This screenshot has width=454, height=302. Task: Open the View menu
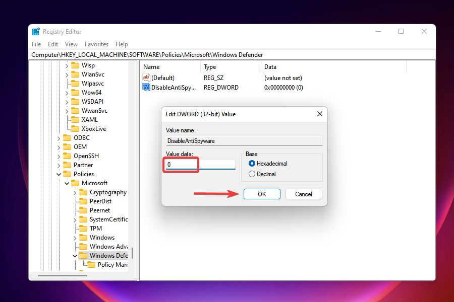pyautogui.click(x=71, y=44)
